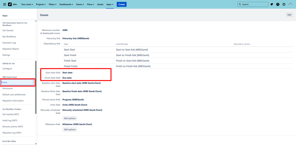The width and height of the screenshot is (296, 145).
Task: Click the Edit button for Issues
Action: 289,15
